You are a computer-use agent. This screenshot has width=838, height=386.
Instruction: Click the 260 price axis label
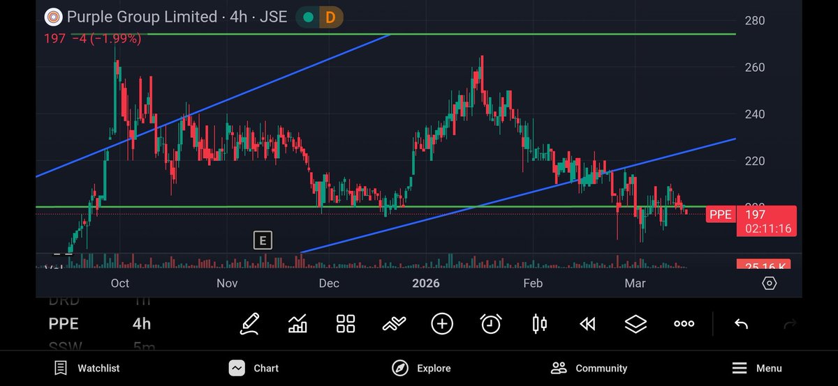(755, 68)
